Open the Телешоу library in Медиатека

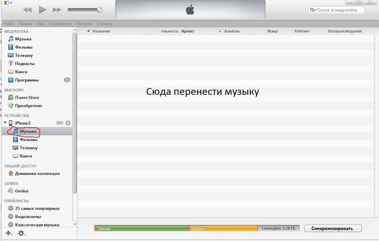[24, 55]
